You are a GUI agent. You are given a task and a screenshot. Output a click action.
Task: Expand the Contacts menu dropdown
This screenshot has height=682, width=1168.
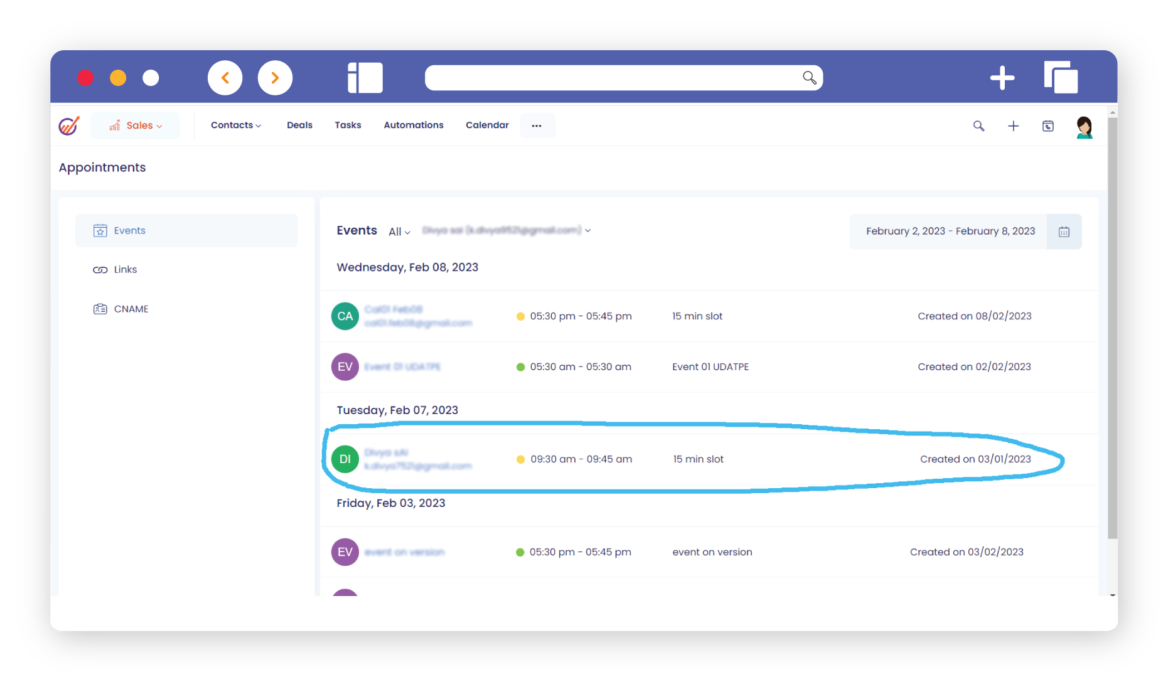(x=236, y=125)
